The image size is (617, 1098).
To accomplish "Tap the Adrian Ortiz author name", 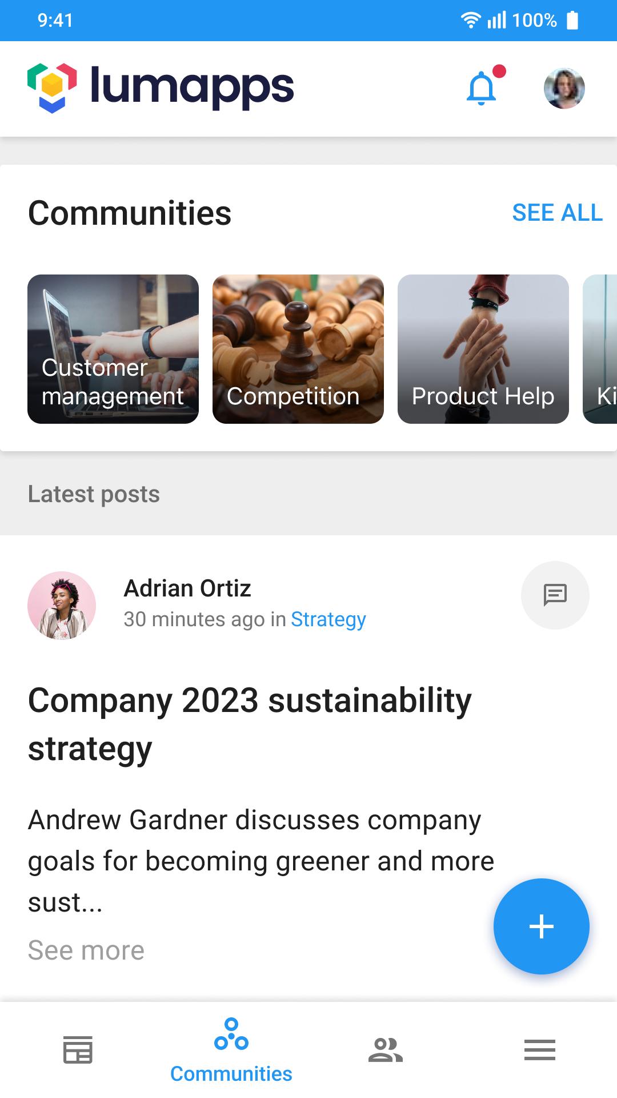I will (x=187, y=588).
